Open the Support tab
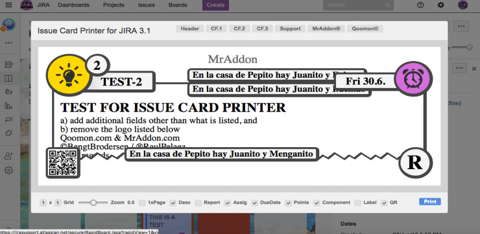The width and height of the screenshot is (480, 234). pos(290,29)
